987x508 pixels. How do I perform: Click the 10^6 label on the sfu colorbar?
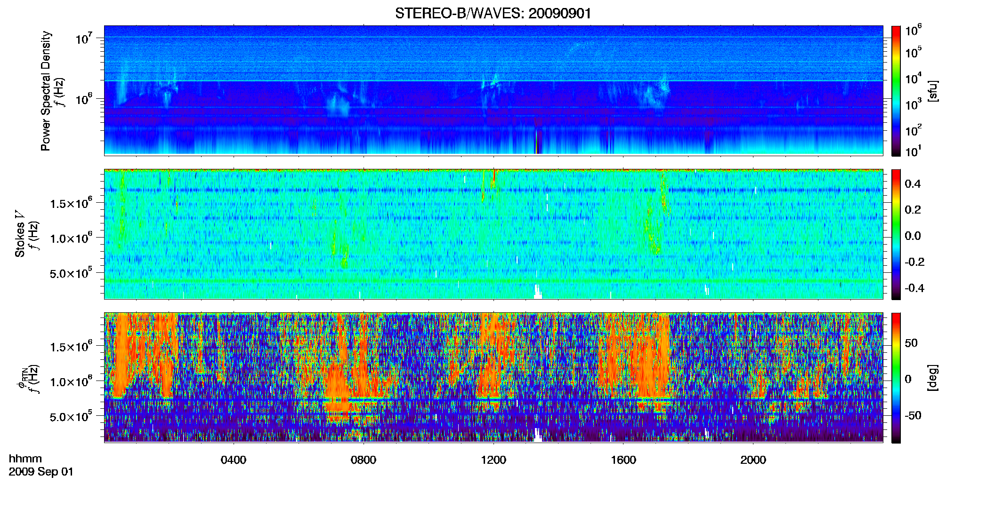point(913,30)
